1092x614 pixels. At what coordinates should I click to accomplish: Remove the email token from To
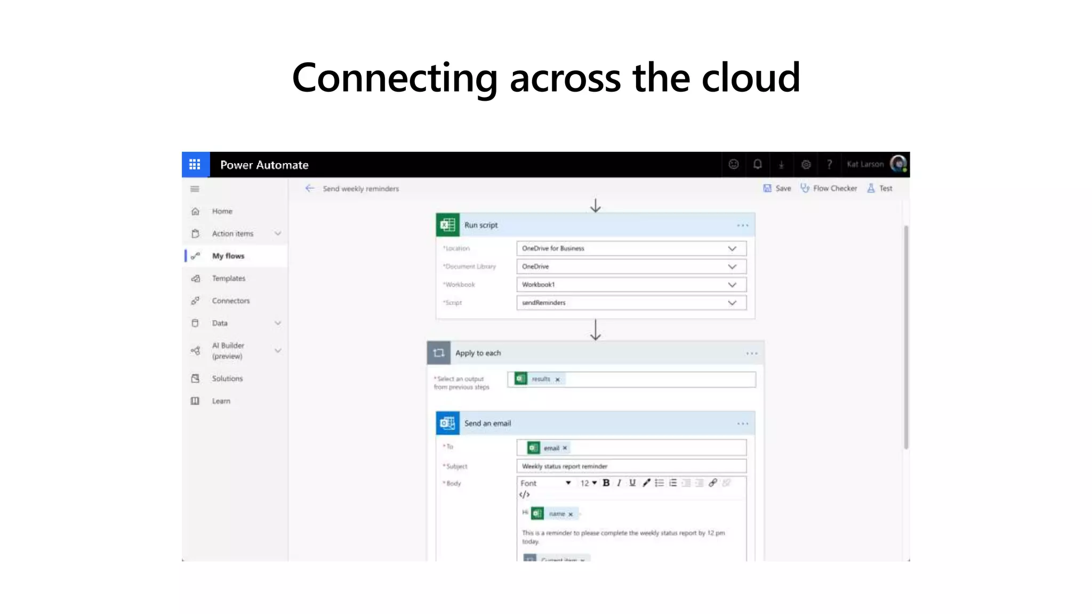tap(565, 448)
